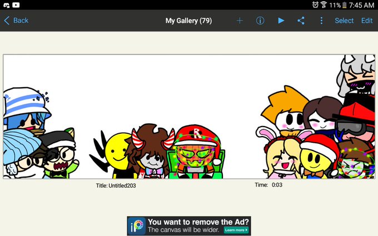Tap Edit to open the artwork
Image resolution: width=378 pixels, height=236 pixels.
pyautogui.click(x=367, y=21)
